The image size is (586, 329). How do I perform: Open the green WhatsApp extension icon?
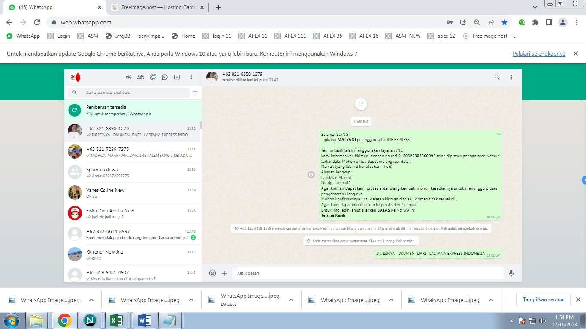point(522,22)
